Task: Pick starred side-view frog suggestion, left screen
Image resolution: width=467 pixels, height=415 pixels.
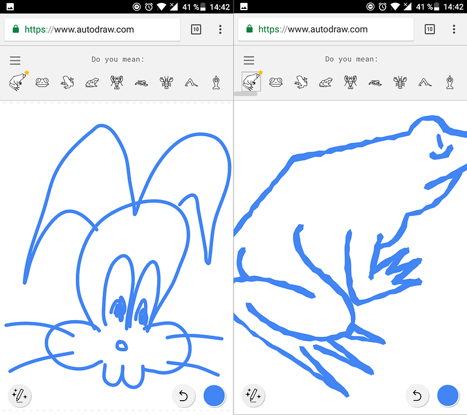Action: [18, 82]
